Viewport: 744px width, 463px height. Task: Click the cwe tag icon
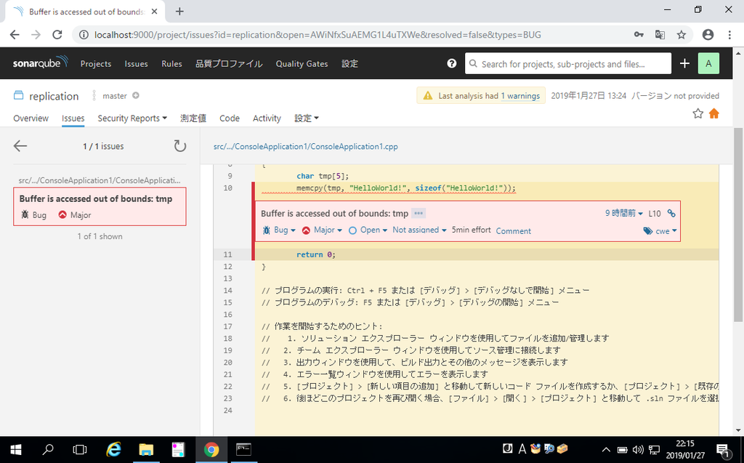point(647,231)
